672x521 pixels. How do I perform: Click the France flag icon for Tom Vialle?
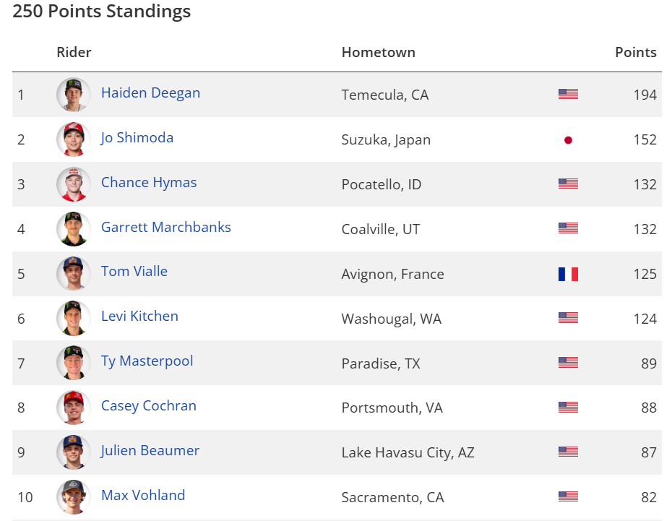[x=568, y=274]
